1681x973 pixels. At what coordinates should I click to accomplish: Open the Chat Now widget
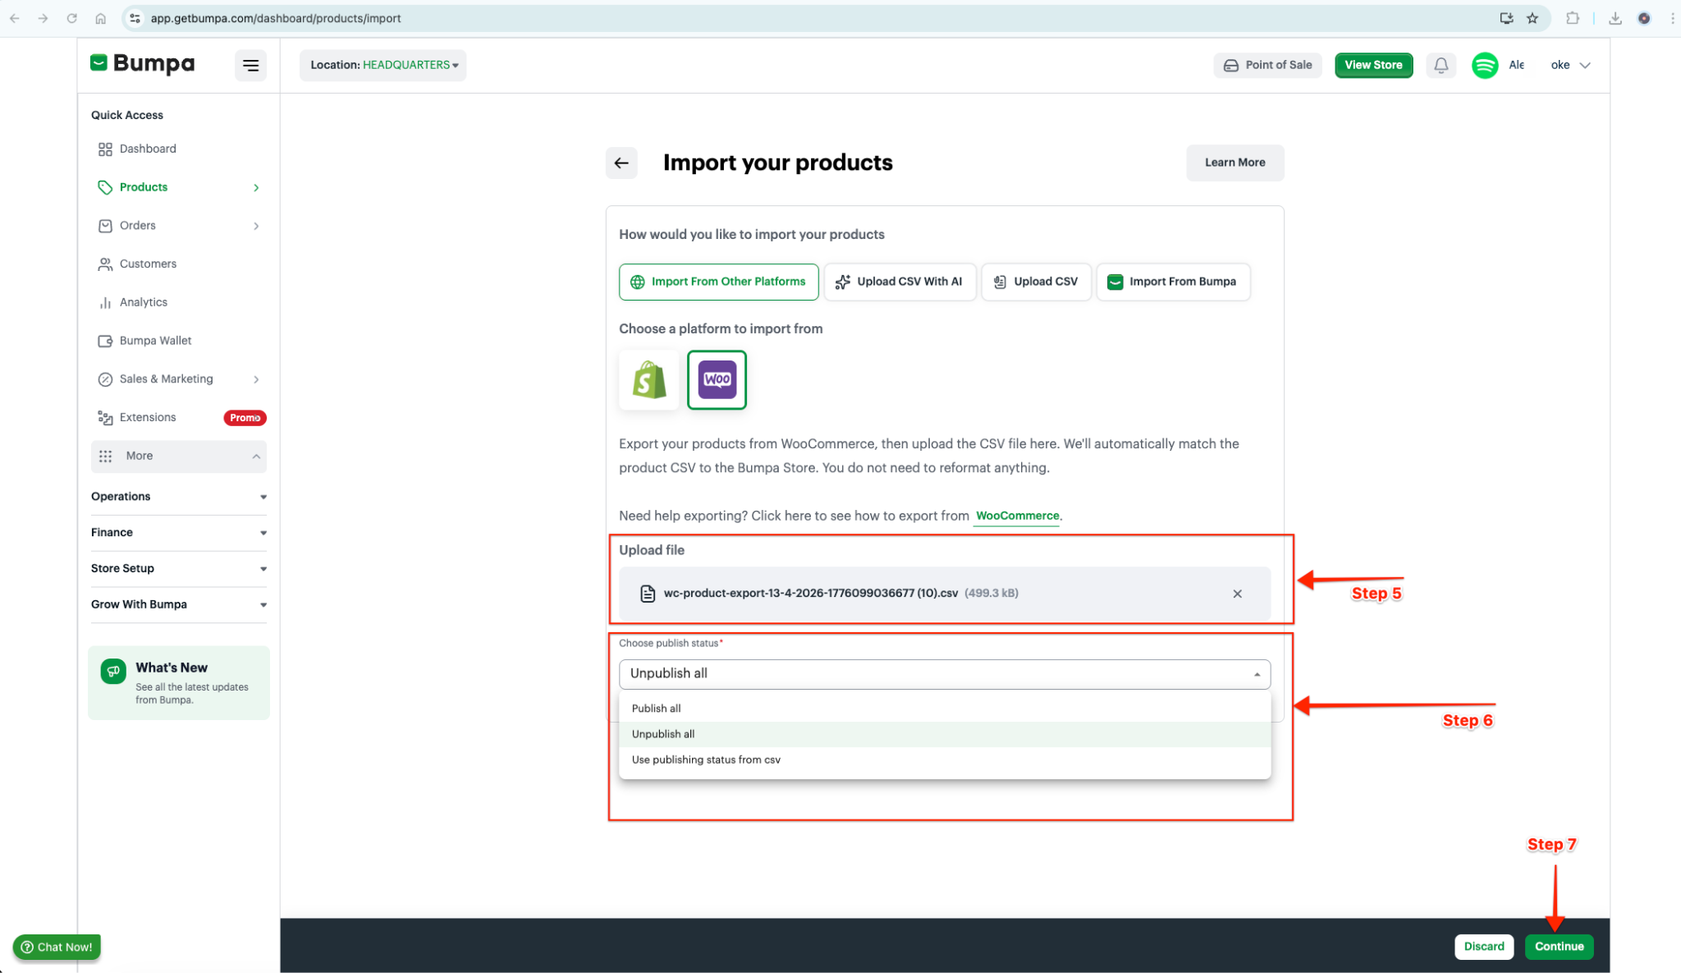pos(57,947)
